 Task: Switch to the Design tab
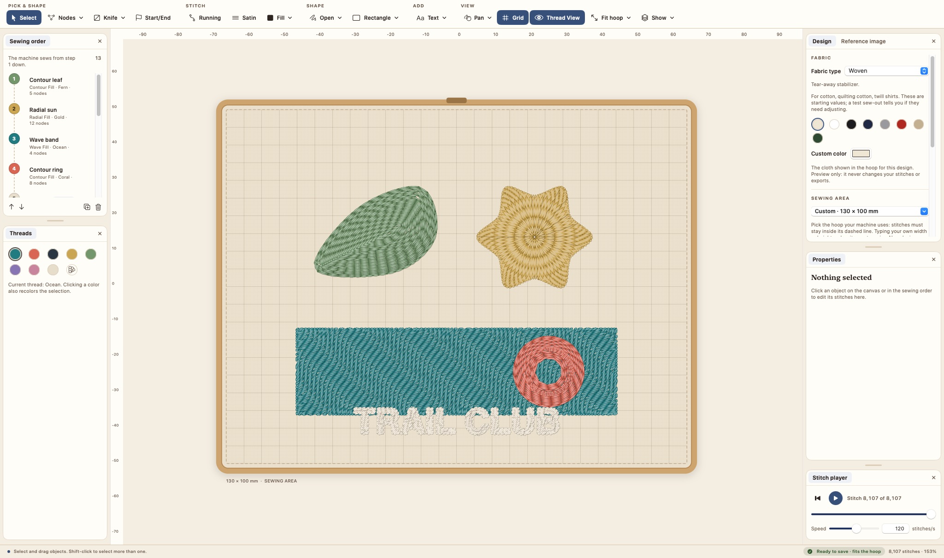click(x=821, y=41)
